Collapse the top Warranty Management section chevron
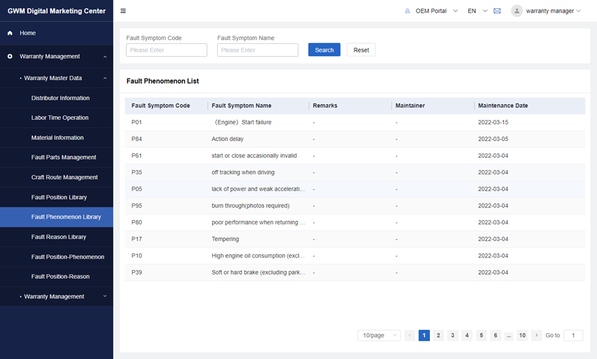 tap(105, 56)
